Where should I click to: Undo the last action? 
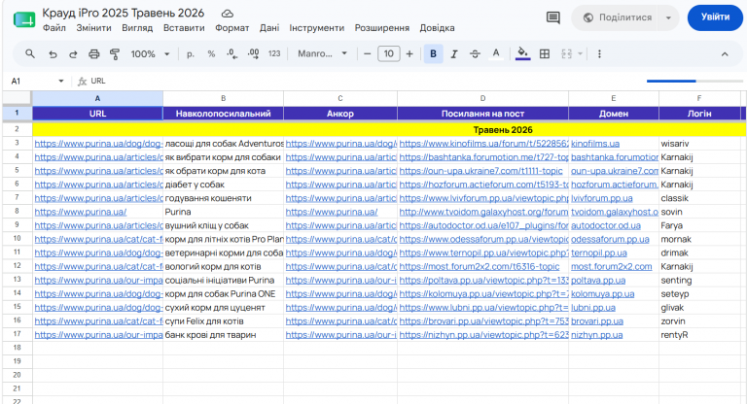click(53, 54)
